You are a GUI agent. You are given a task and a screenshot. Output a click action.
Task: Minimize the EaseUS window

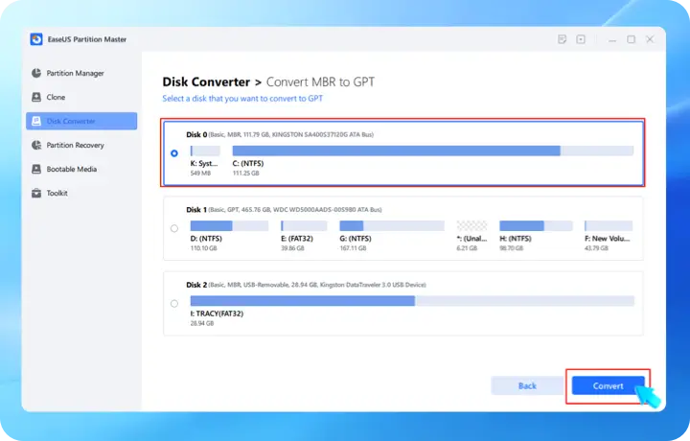point(612,39)
